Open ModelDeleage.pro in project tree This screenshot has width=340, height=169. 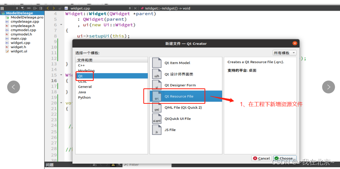click(27, 17)
